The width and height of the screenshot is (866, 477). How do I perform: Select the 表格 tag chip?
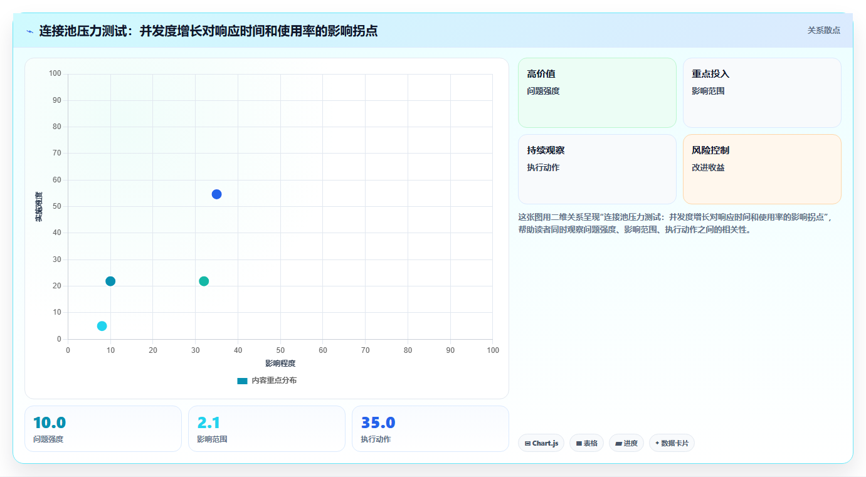pyautogui.click(x=587, y=443)
